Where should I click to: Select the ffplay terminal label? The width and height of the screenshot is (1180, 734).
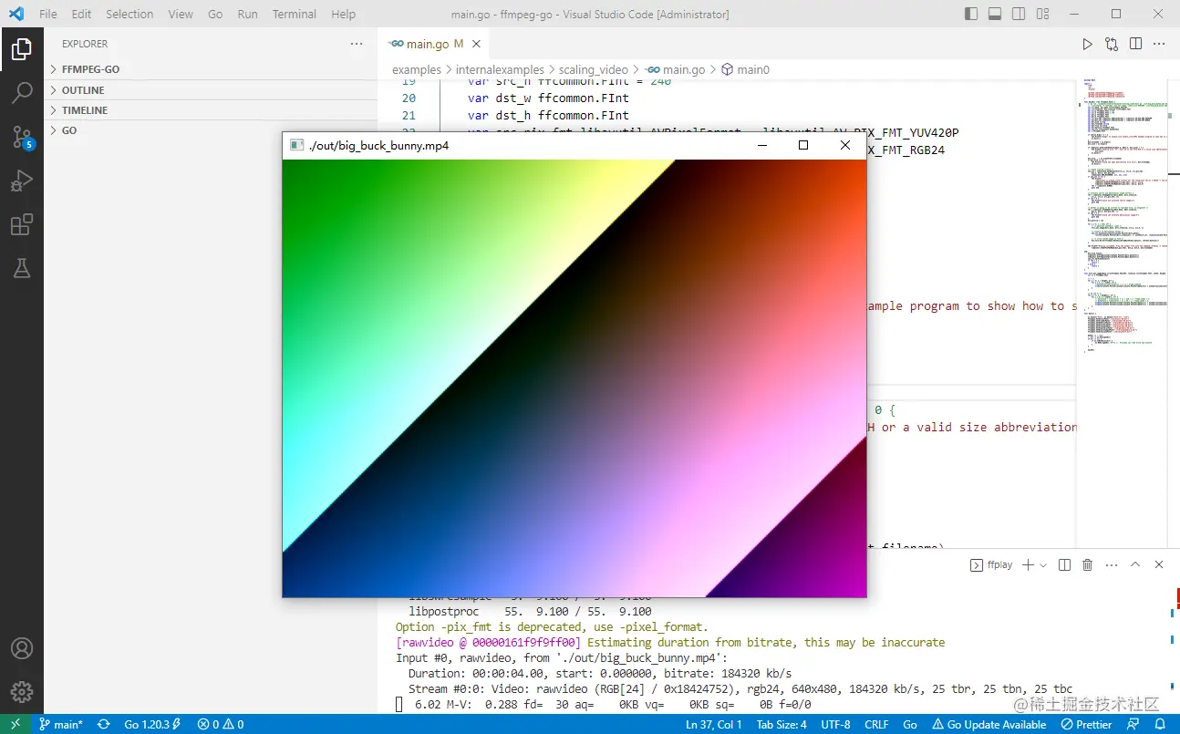point(991,565)
